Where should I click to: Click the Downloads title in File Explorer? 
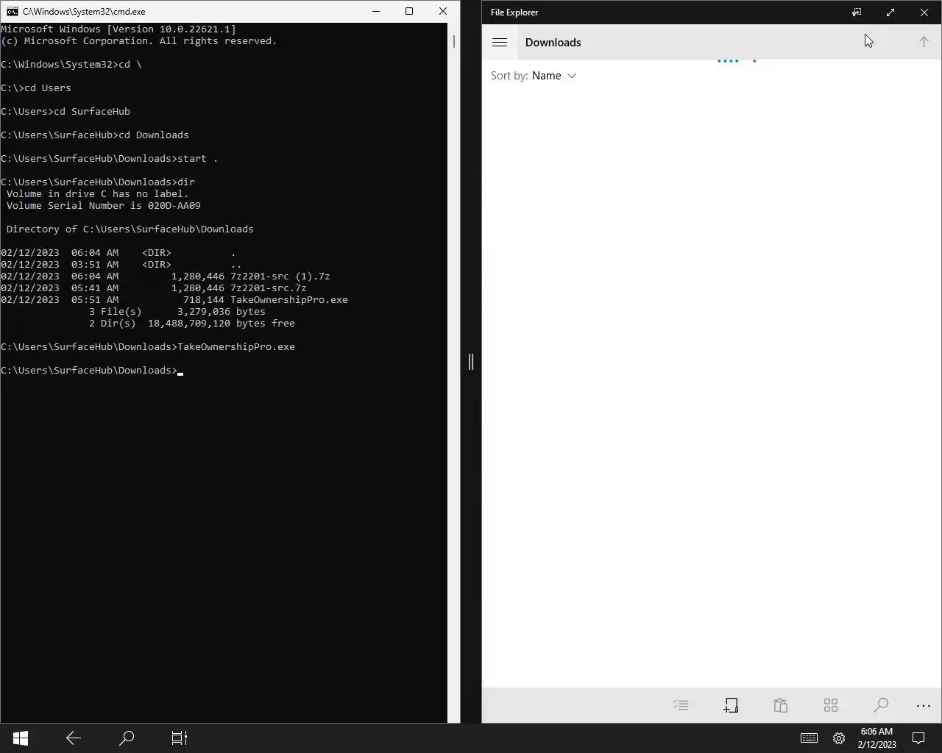pyautogui.click(x=553, y=42)
